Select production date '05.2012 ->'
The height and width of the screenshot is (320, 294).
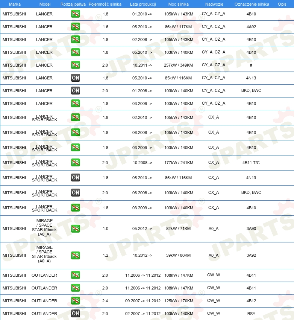(142, 229)
